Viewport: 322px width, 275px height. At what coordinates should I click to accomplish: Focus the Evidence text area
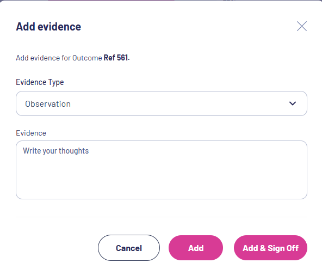pos(162,170)
